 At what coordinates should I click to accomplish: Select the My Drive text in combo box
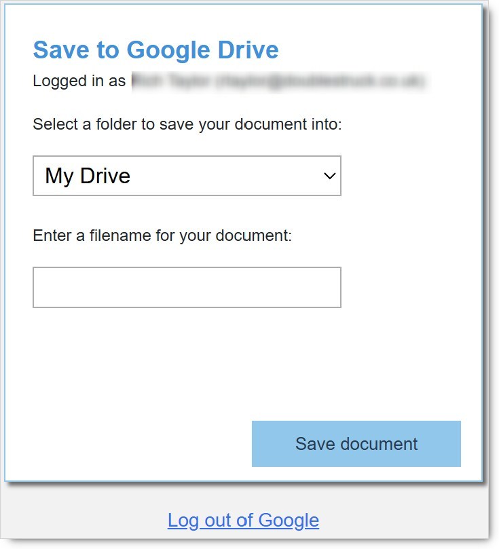pyautogui.click(x=88, y=176)
